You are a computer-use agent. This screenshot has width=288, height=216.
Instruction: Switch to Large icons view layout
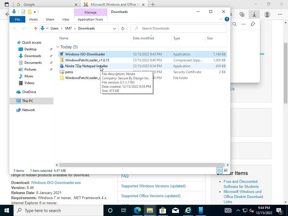[x=226, y=170]
